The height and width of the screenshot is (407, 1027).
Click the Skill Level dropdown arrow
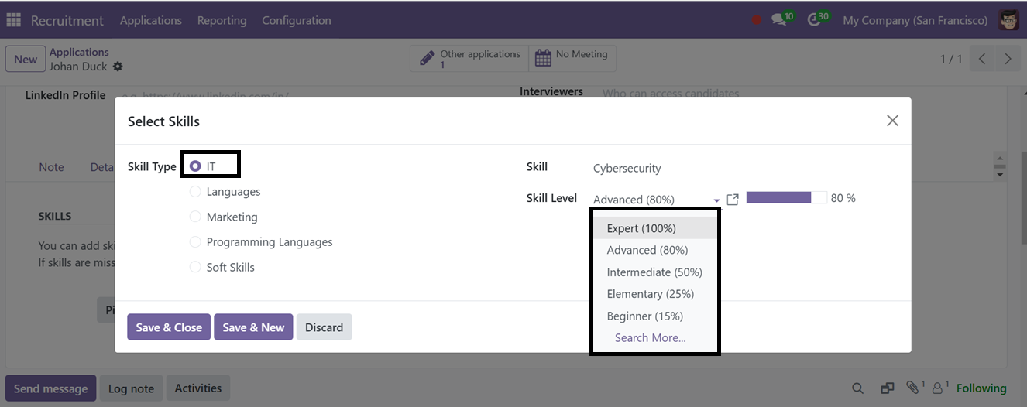point(717,200)
